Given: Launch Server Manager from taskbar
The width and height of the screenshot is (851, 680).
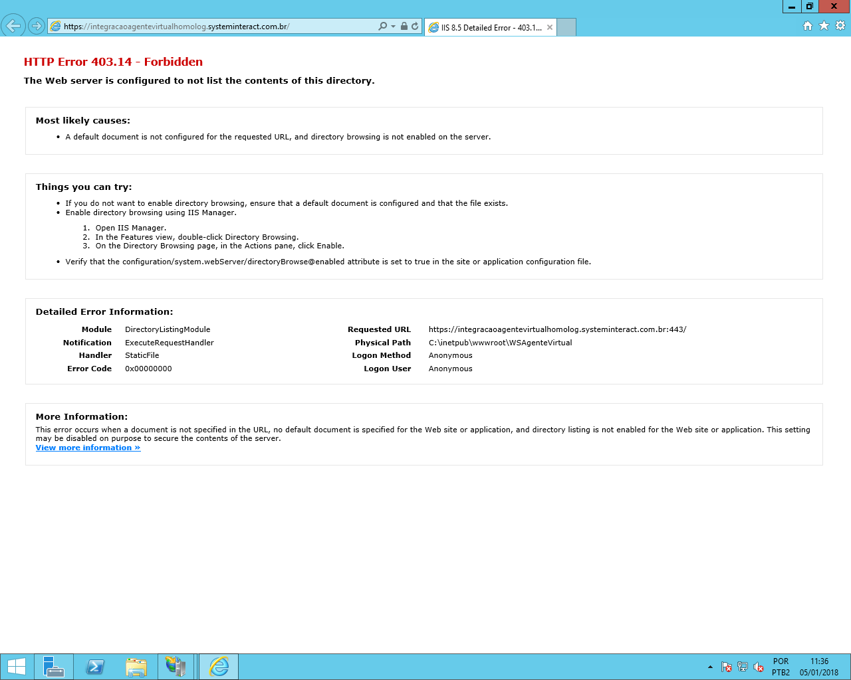Looking at the screenshot, I should (x=53, y=667).
